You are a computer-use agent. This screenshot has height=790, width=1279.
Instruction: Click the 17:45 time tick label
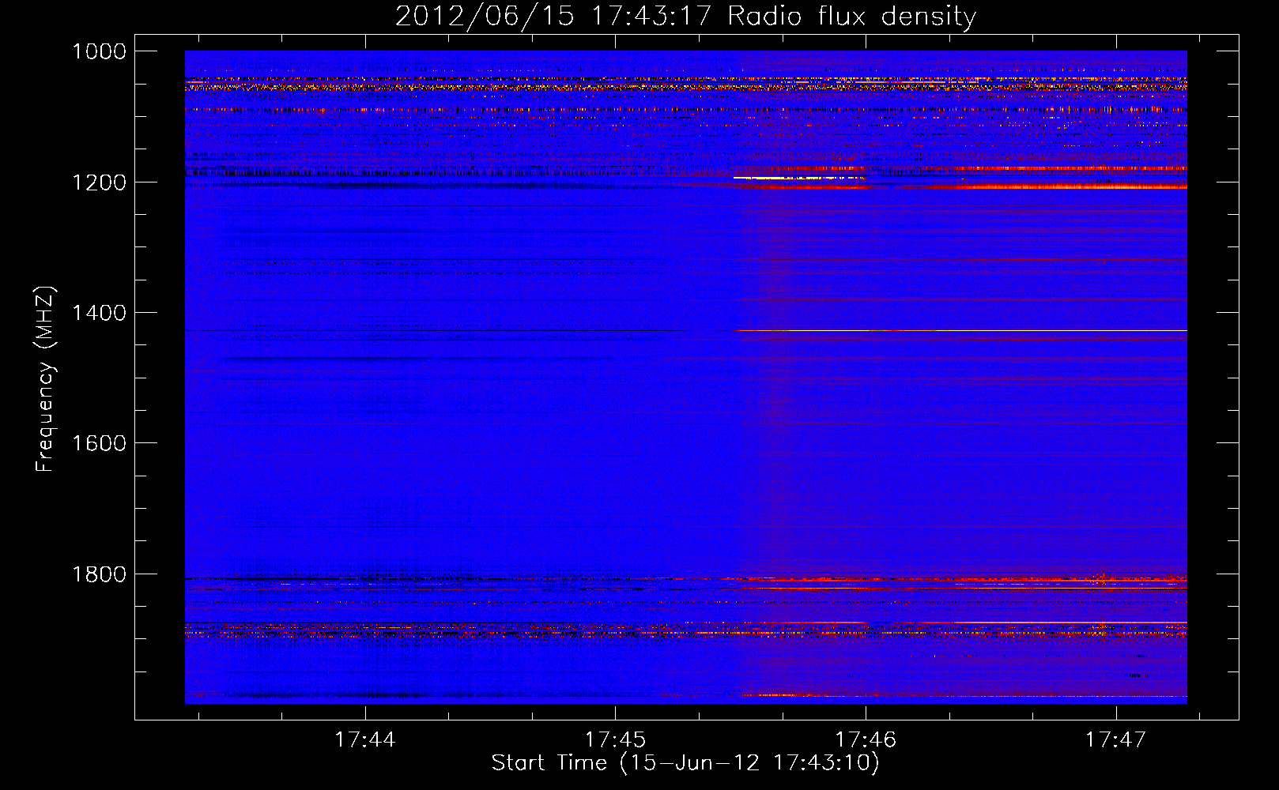coord(615,739)
